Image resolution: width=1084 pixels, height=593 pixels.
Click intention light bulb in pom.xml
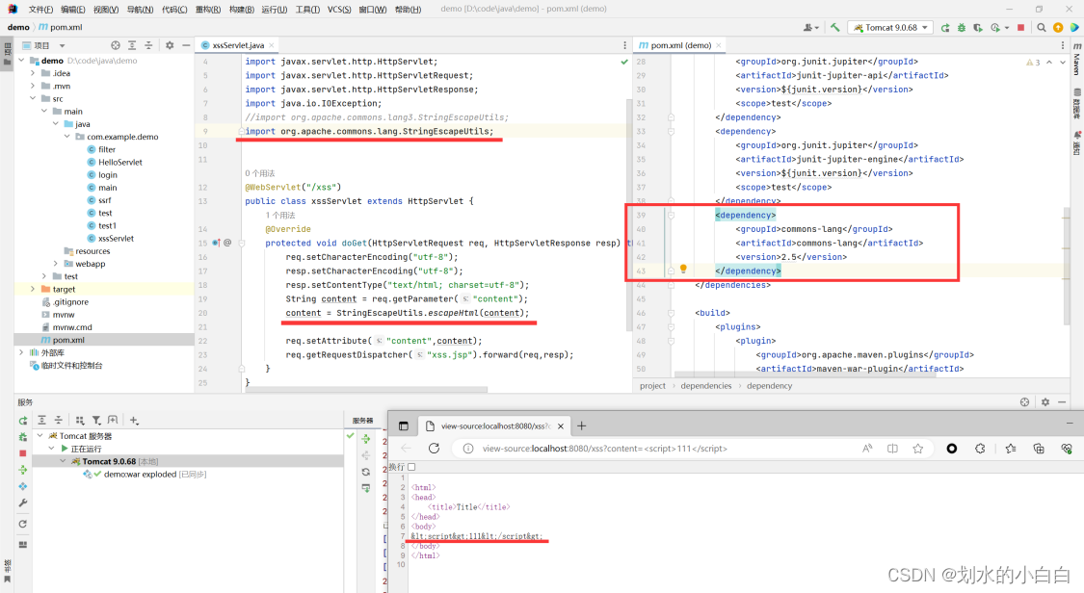click(x=683, y=270)
